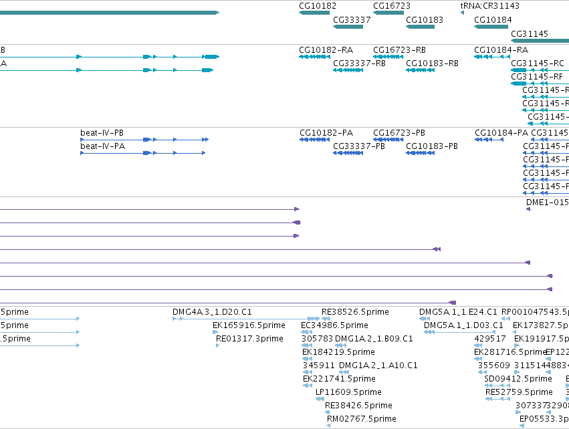The image size is (569, 429).
Task: Click the EC34986.5prime EST label
Action: (x=334, y=325)
